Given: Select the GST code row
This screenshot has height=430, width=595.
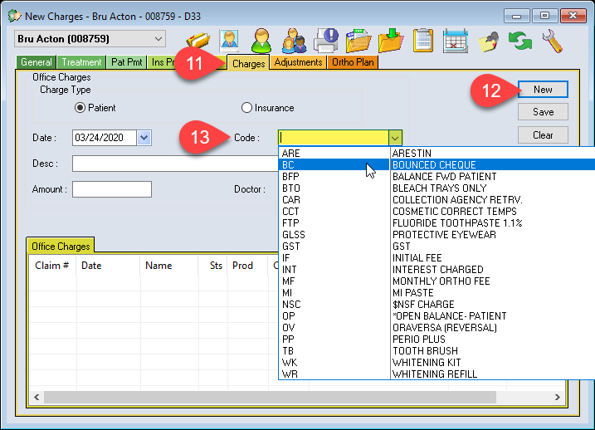Looking at the screenshot, I should point(436,247).
